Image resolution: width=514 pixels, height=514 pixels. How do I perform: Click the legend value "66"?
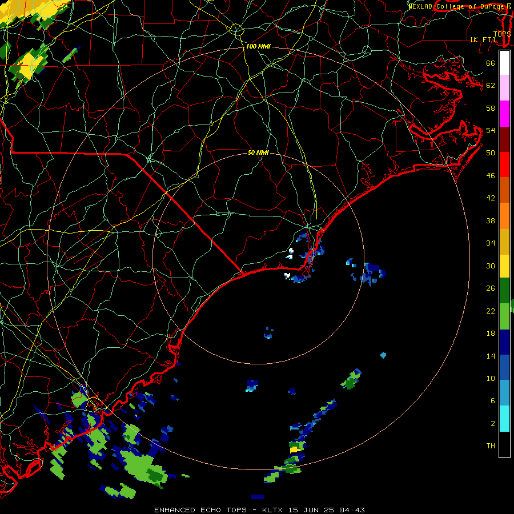(491, 63)
